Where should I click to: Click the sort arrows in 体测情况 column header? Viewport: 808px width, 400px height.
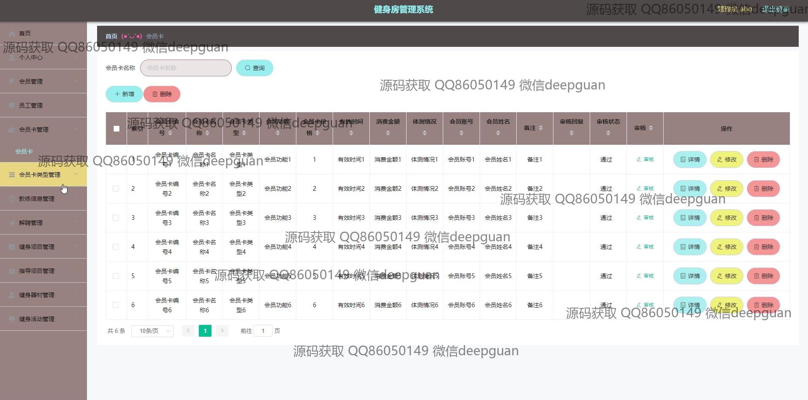click(424, 133)
